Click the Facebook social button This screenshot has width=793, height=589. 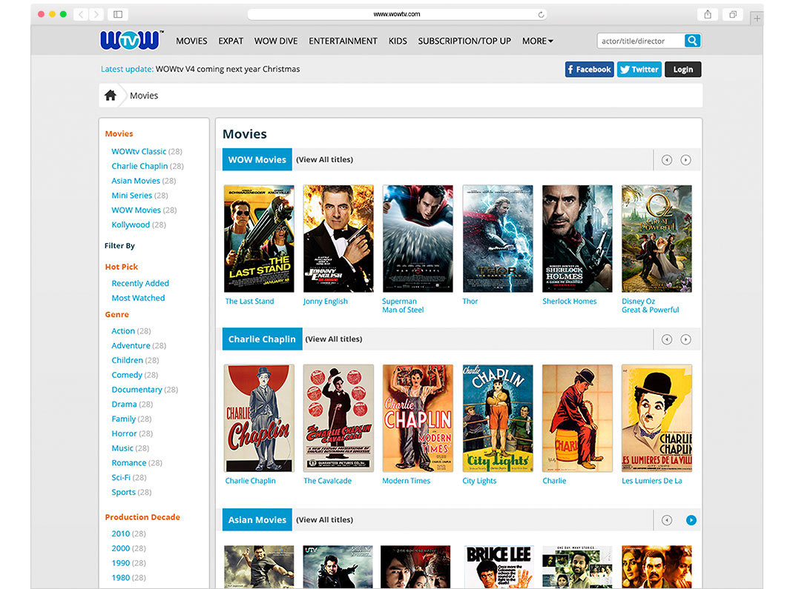(x=588, y=69)
